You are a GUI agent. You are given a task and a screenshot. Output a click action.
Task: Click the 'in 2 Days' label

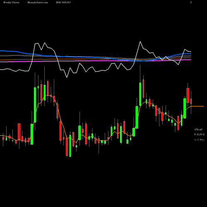199,140
